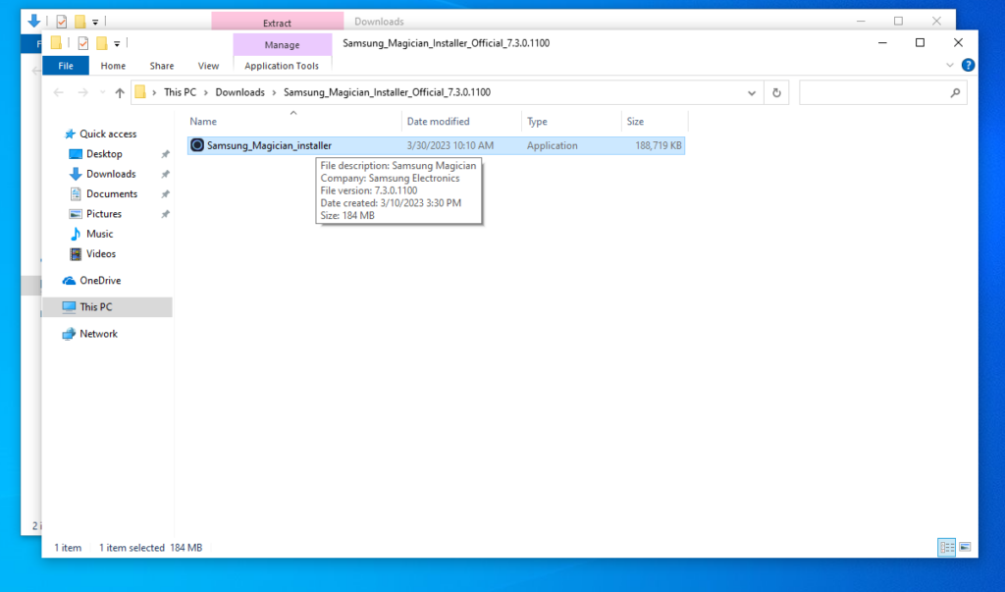Open Videos in the navigation pane
This screenshot has height=592, width=1005.
pyautogui.click(x=101, y=253)
